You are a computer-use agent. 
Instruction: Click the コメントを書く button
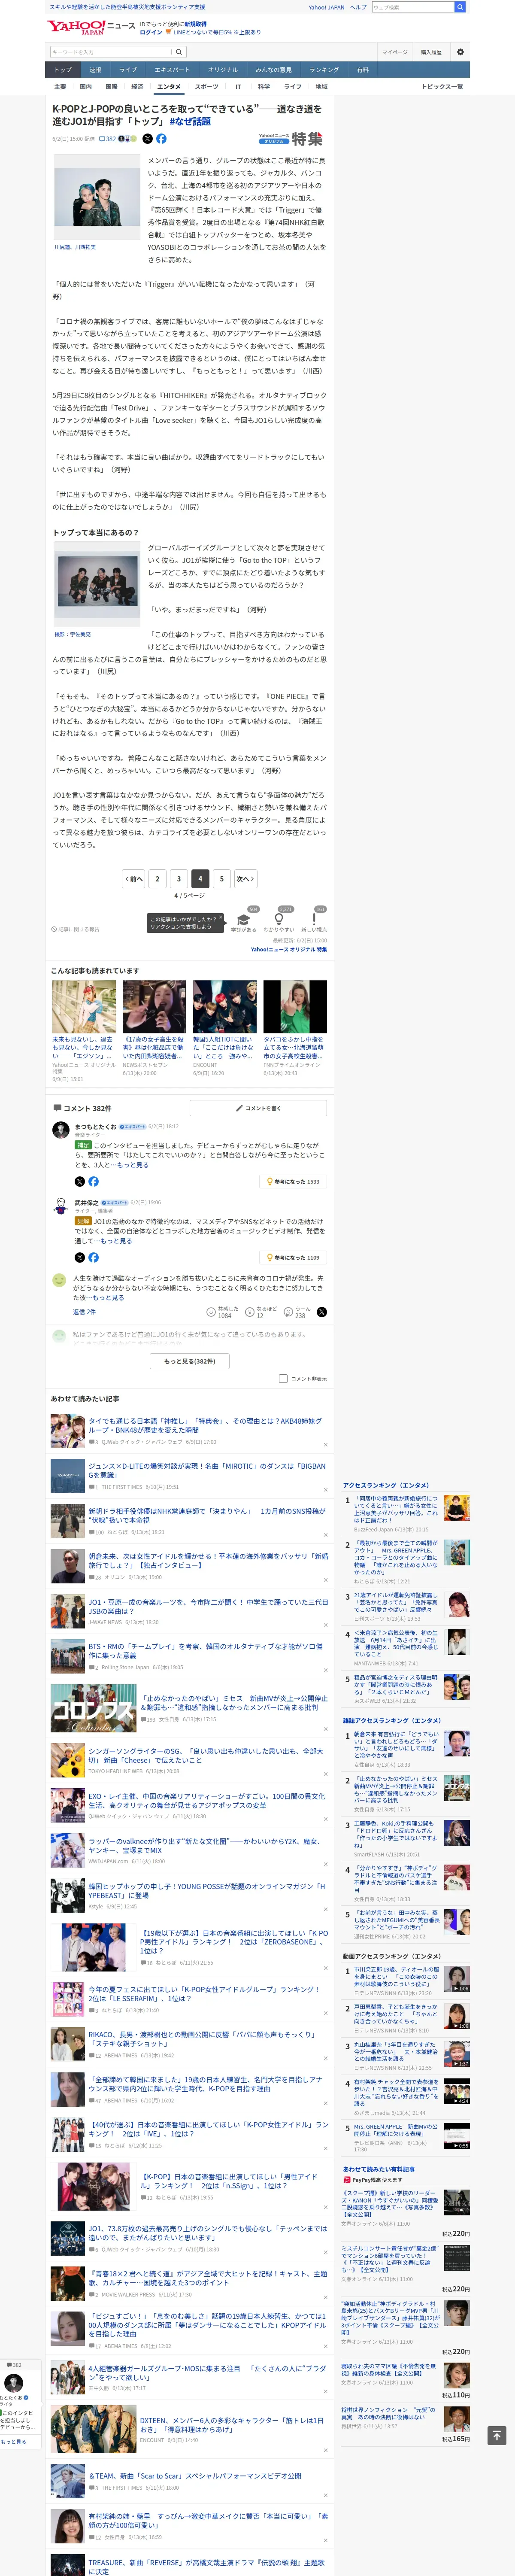pos(258,1108)
